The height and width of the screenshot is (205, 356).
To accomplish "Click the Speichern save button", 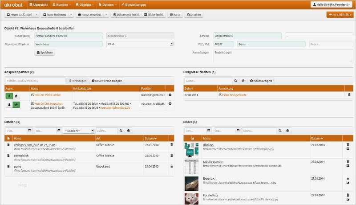I will [45, 53].
